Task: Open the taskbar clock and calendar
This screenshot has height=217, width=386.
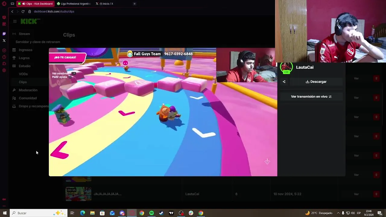Action: (369, 213)
